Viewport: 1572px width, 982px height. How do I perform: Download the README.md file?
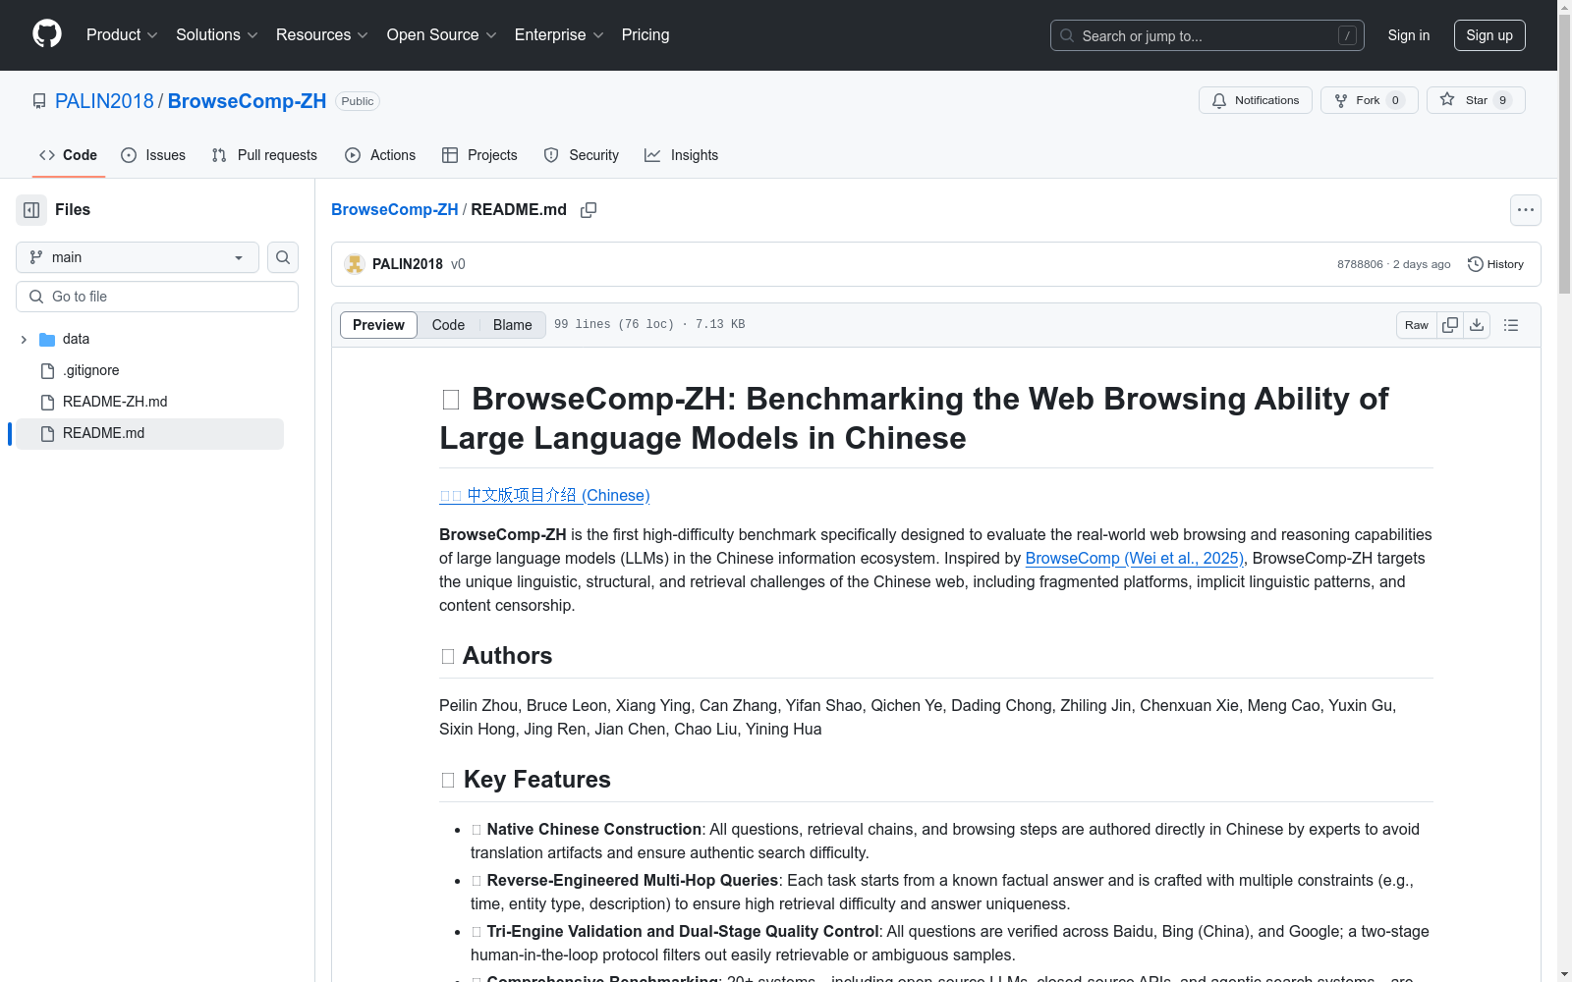click(x=1477, y=324)
